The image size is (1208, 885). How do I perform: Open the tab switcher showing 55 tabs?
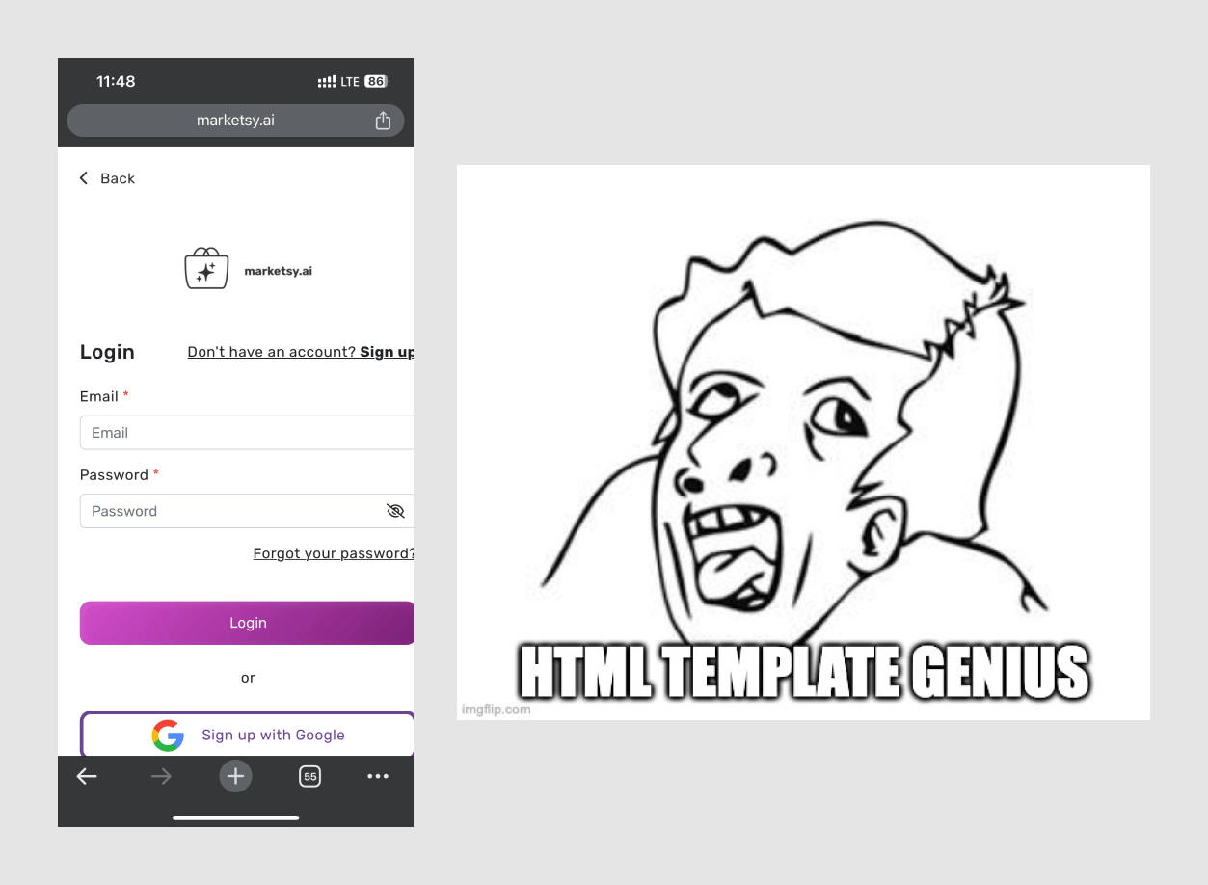[309, 776]
